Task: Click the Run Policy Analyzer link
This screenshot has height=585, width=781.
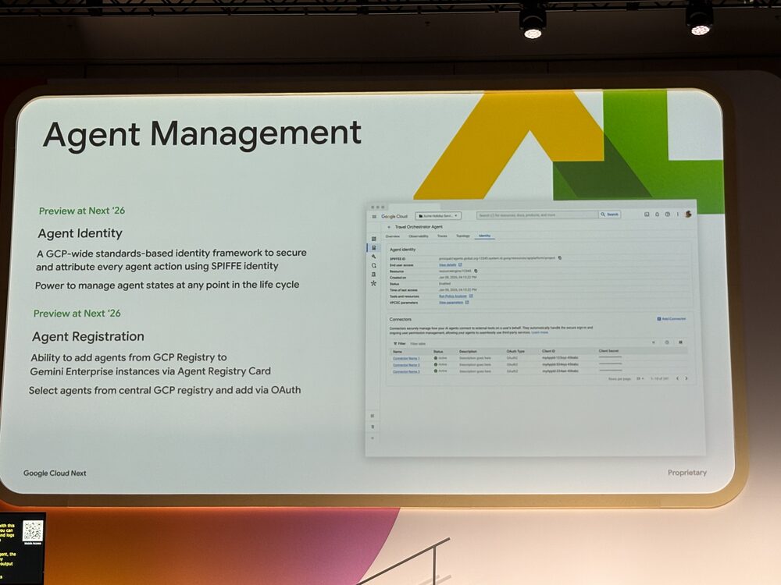Action: 453,296
